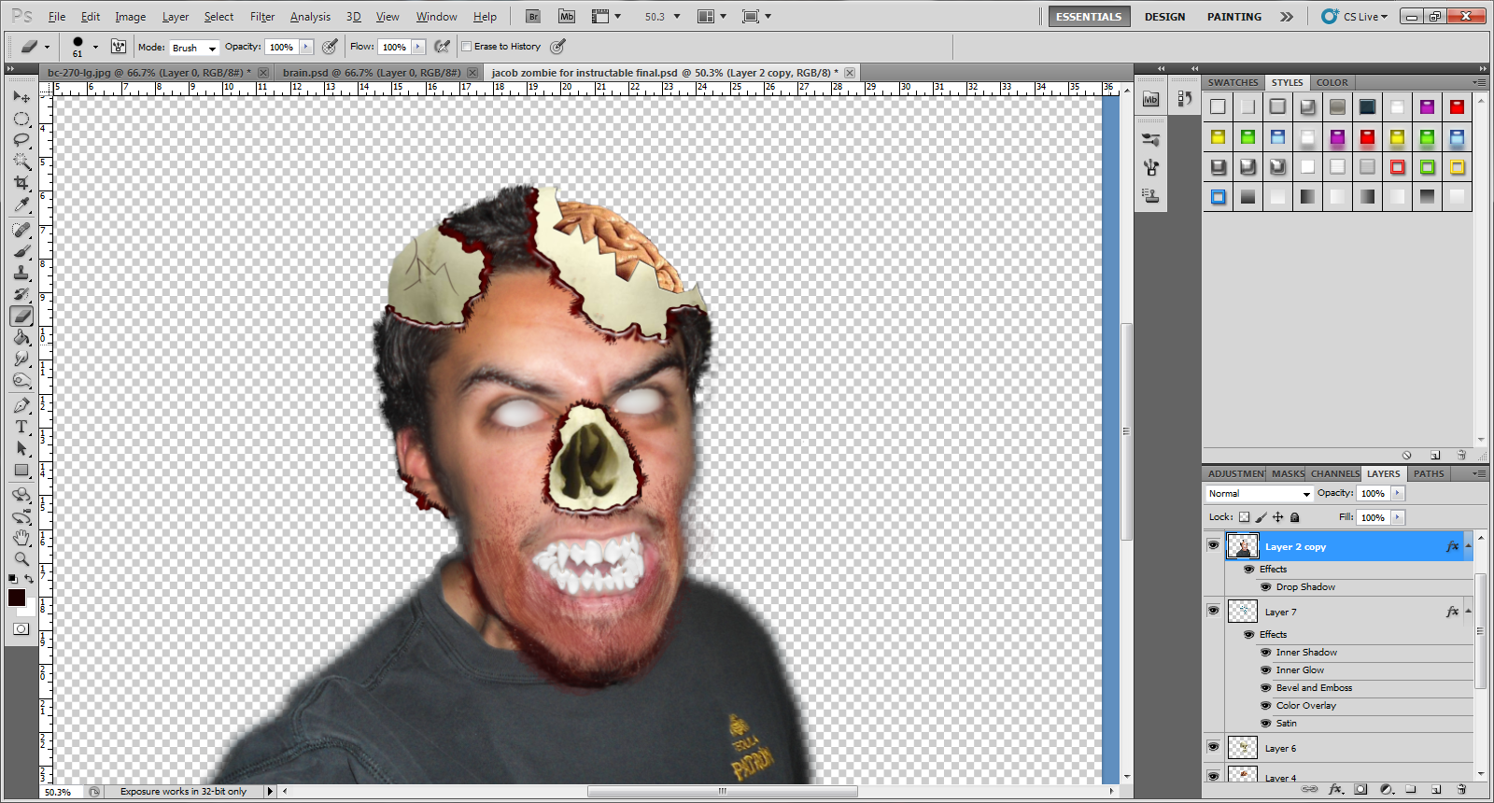
Task: Enable the Erase to History checkbox
Action: (466, 47)
